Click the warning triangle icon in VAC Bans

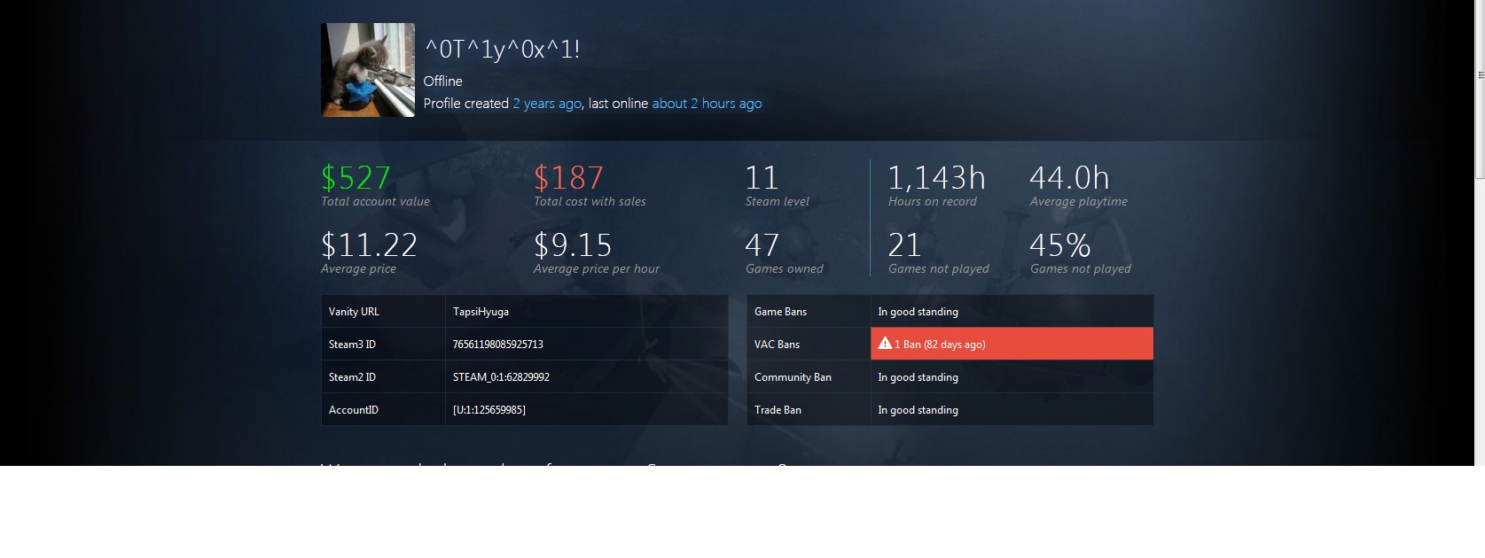pyautogui.click(x=885, y=344)
